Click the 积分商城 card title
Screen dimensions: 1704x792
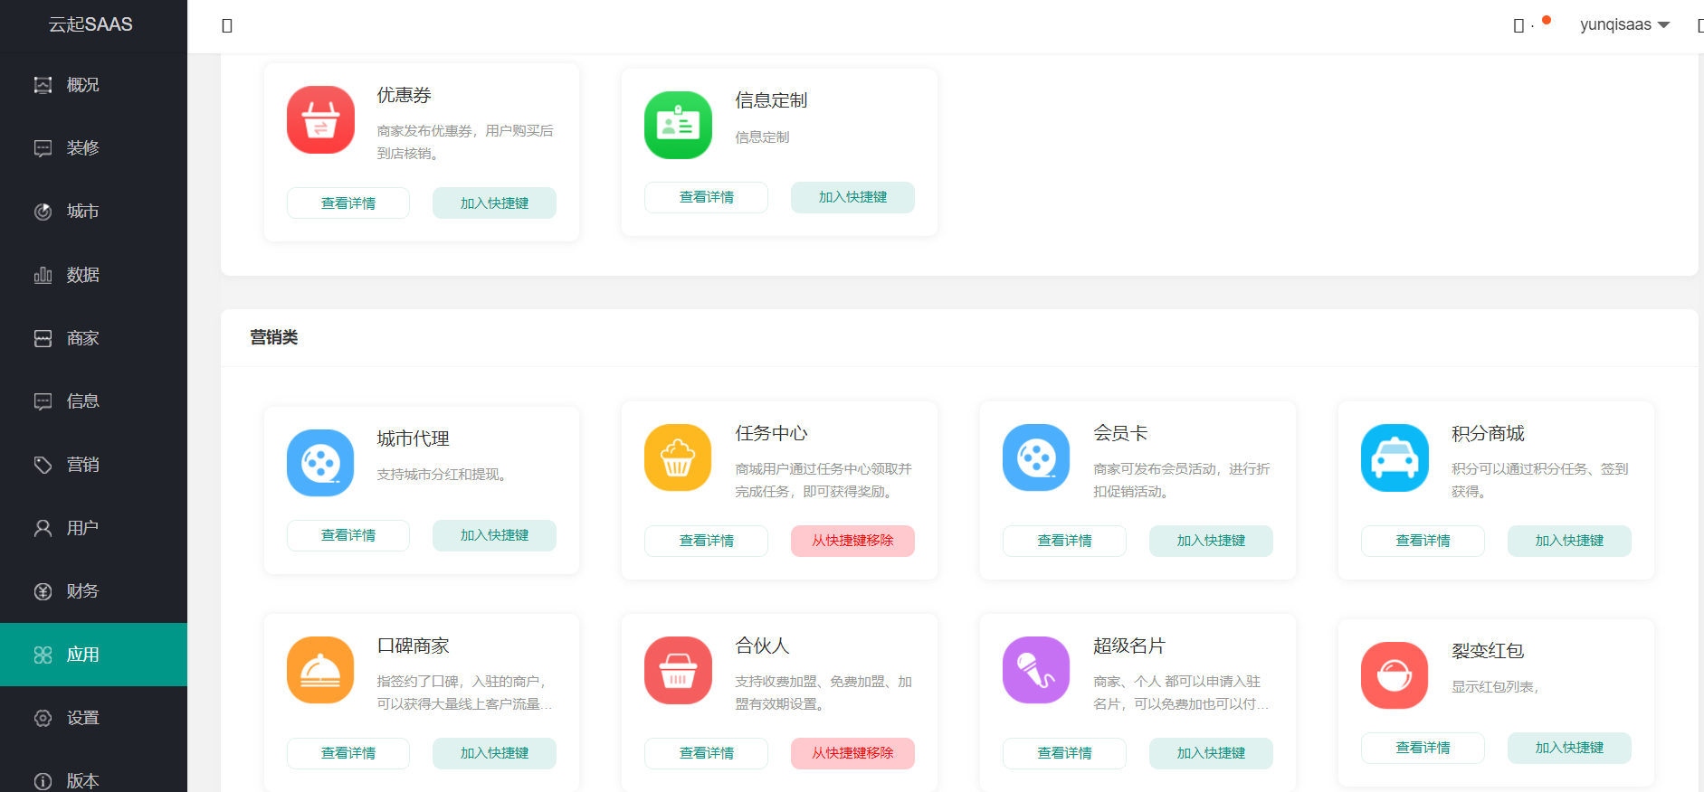[1488, 433]
